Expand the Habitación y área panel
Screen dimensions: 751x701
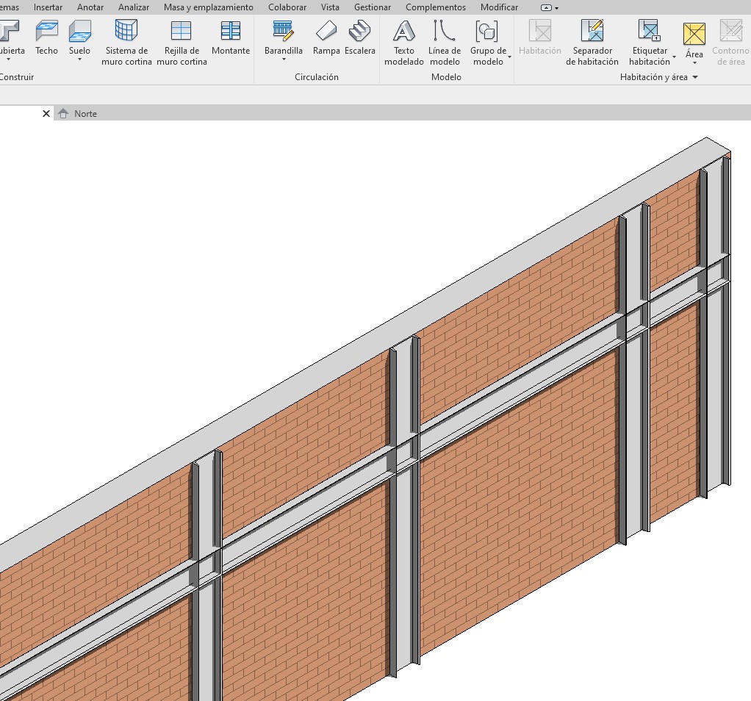pyautogui.click(x=694, y=77)
